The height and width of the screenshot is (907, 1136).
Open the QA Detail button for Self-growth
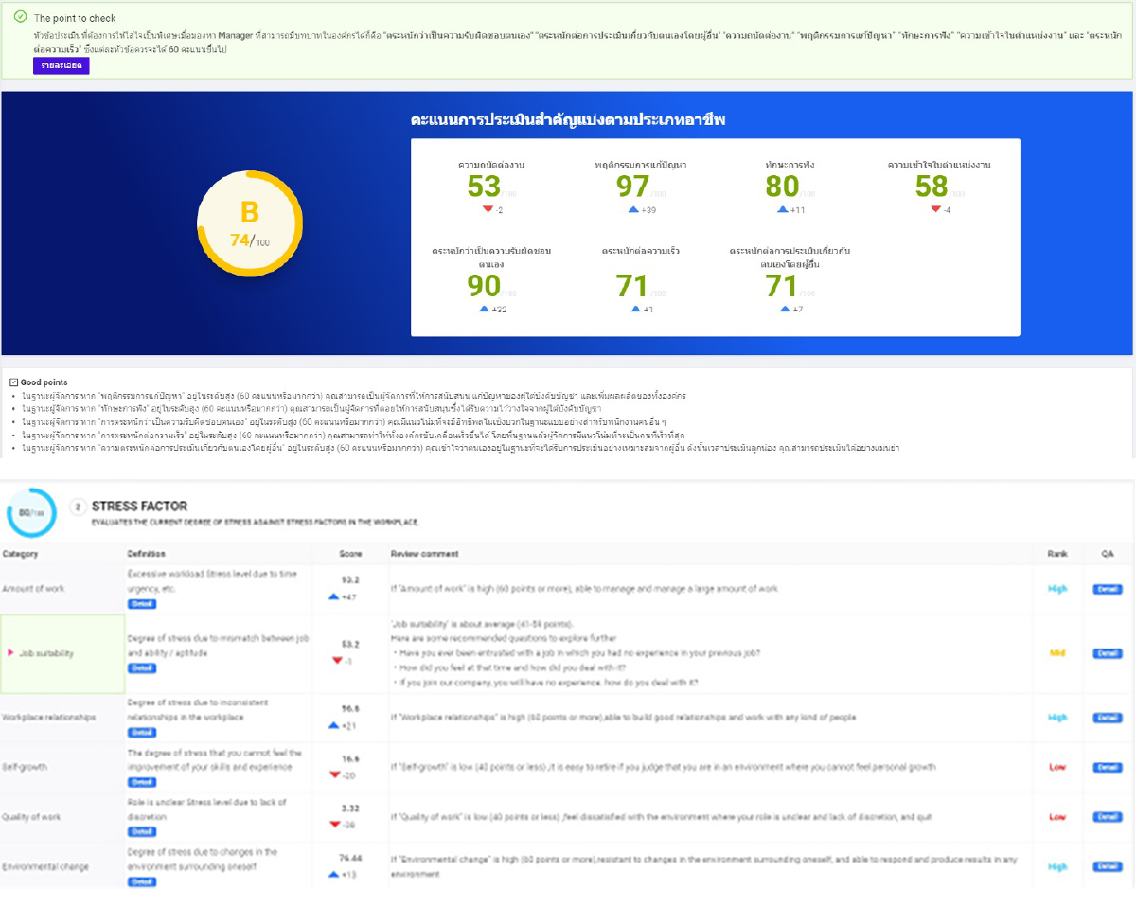(1107, 767)
